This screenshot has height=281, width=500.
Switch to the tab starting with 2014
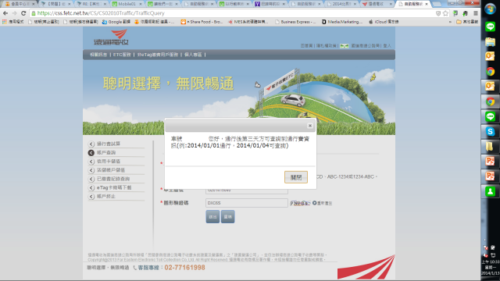point(341,4)
